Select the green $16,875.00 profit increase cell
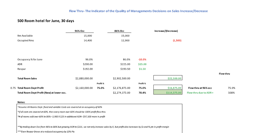 point(168,87)
